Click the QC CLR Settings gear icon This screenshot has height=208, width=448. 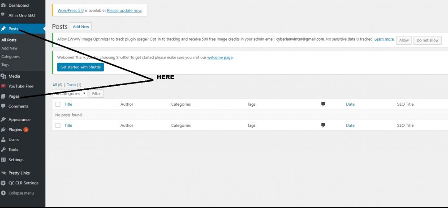4,183
